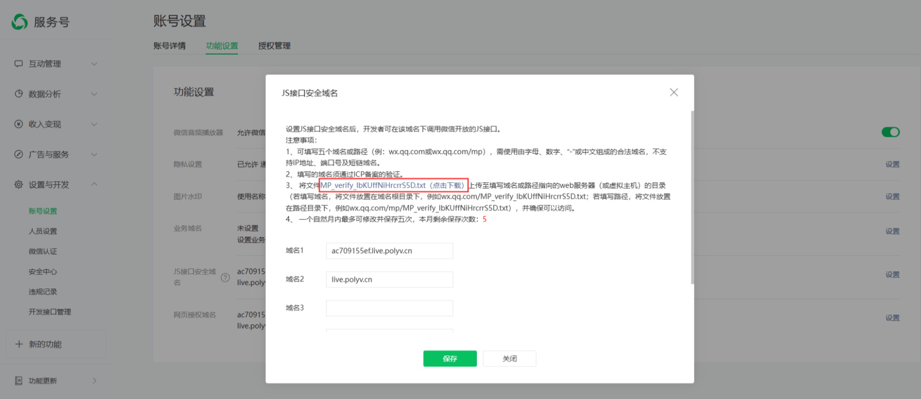Click the plus icon beside 新的功能
Viewport: 921px width, 399px height.
coord(19,344)
